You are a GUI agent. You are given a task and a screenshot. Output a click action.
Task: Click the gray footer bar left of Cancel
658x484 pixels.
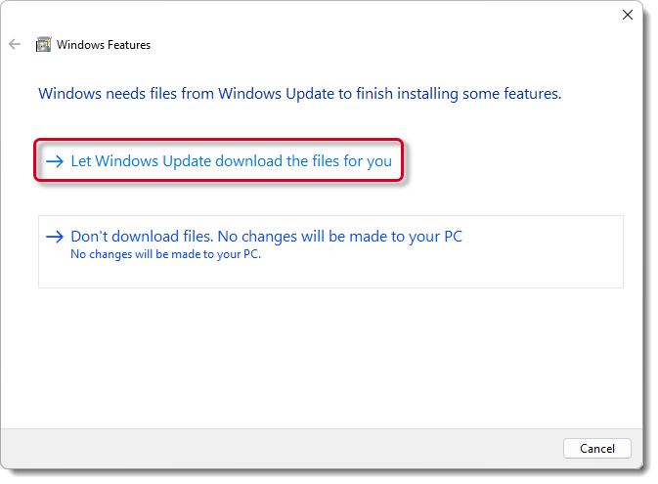[293, 448]
